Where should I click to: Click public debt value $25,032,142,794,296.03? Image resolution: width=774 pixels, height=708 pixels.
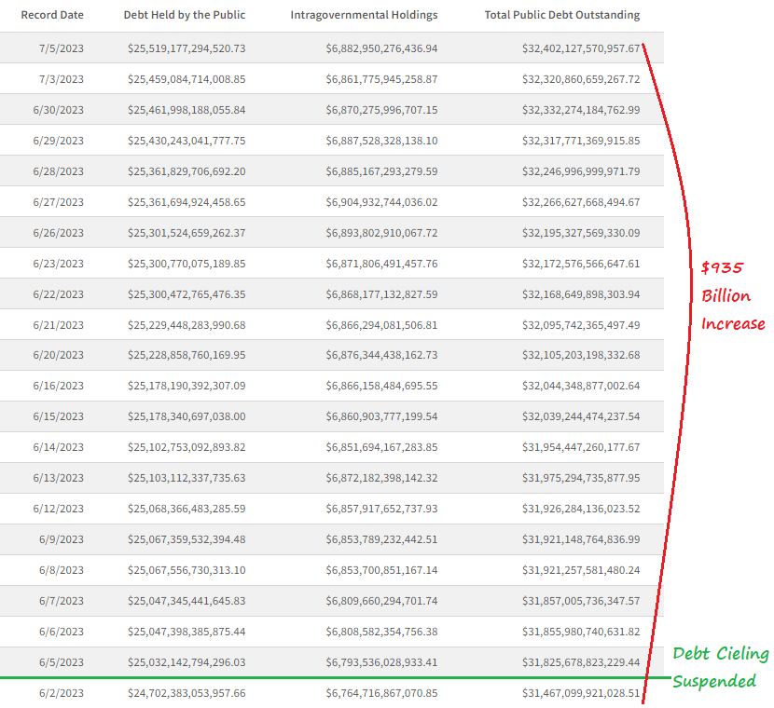(x=187, y=662)
